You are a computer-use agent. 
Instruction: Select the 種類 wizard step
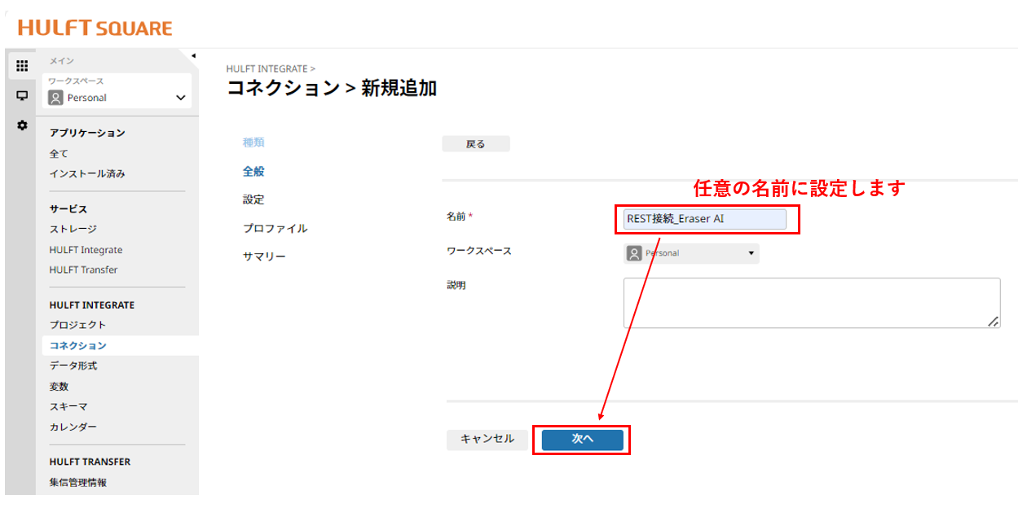point(253,142)
